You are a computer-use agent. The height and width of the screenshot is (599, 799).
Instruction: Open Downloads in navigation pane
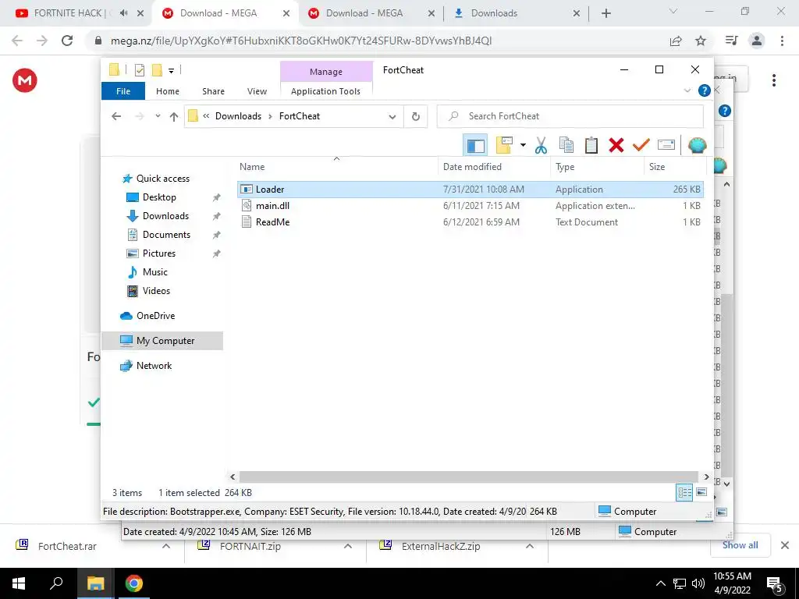[x=165, y=216]
